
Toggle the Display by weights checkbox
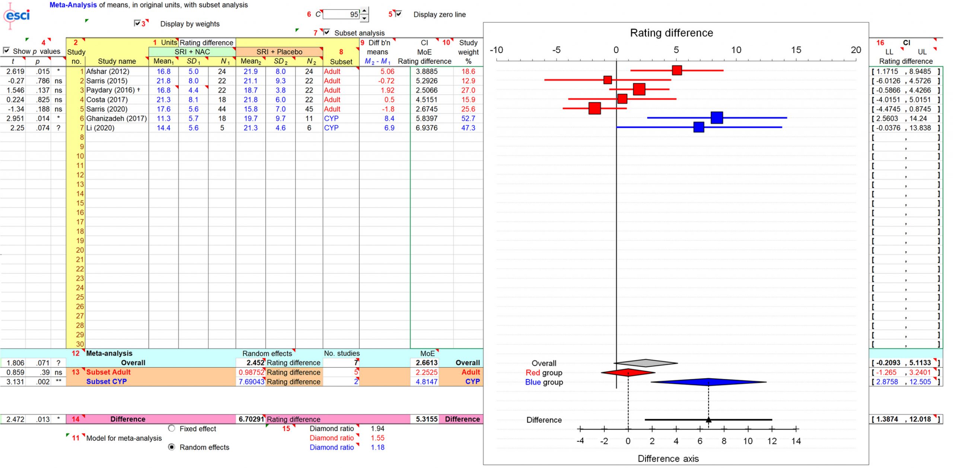pos(137,23)
